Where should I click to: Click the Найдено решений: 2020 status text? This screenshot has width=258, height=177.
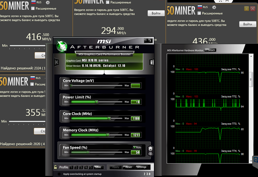[22, 144]
